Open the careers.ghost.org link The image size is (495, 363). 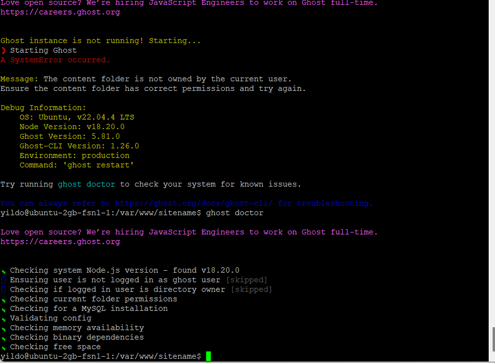click(60, 12)
